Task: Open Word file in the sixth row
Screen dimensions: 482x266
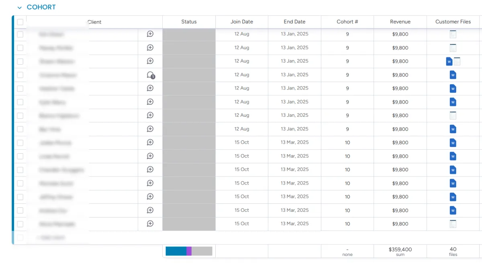Action: 453,102
